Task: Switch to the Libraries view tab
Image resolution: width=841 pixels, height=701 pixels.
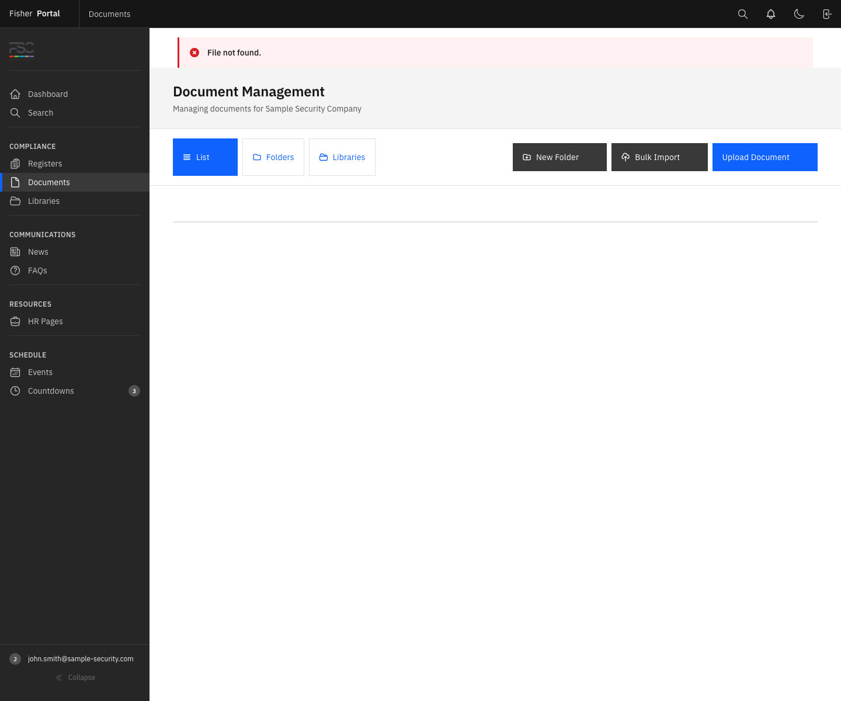Action: (342, 157)
